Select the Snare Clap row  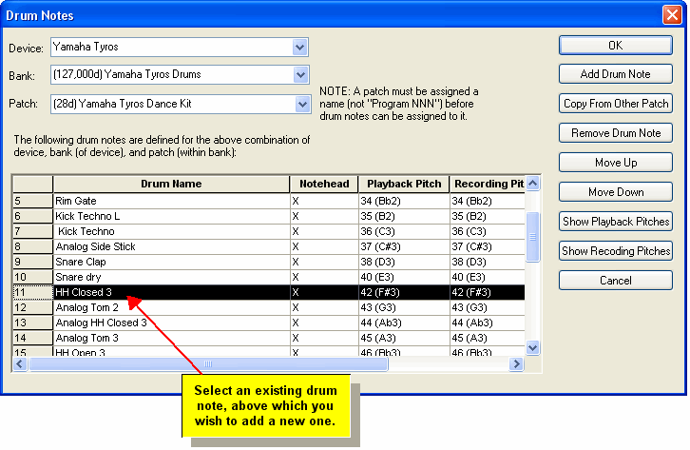click(x=171, y=262)
